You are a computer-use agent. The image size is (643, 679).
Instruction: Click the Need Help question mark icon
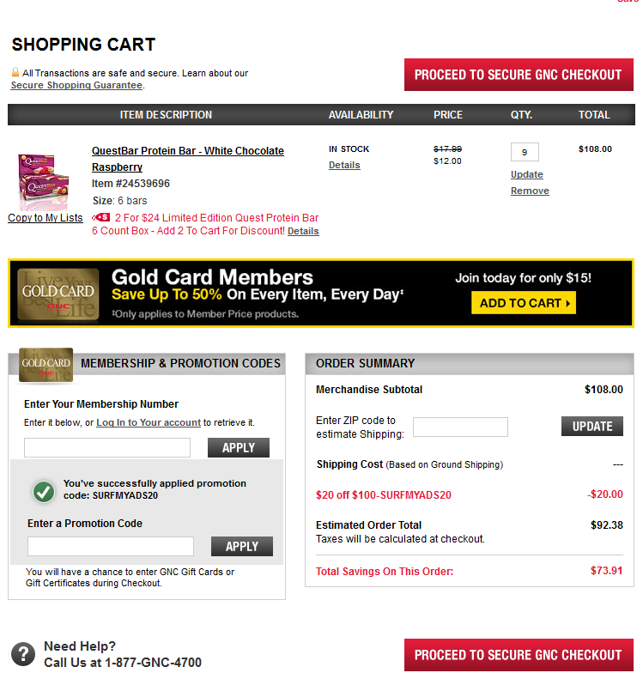[23, 654]
